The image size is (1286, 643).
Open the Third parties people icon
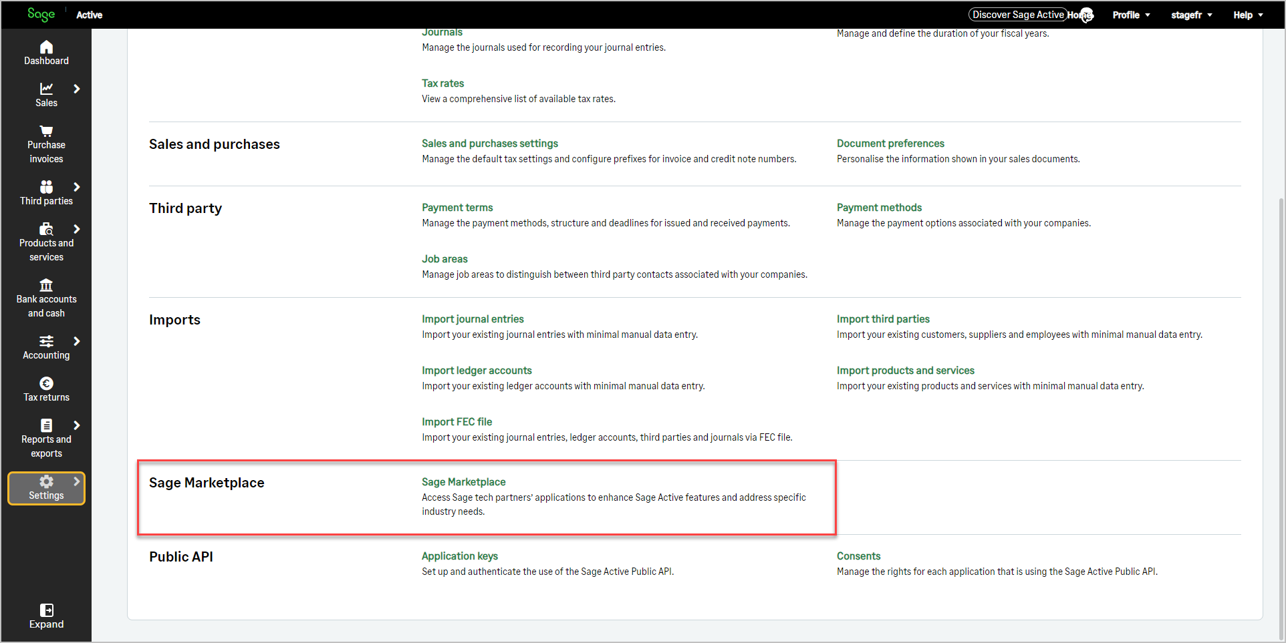(46, 187)
